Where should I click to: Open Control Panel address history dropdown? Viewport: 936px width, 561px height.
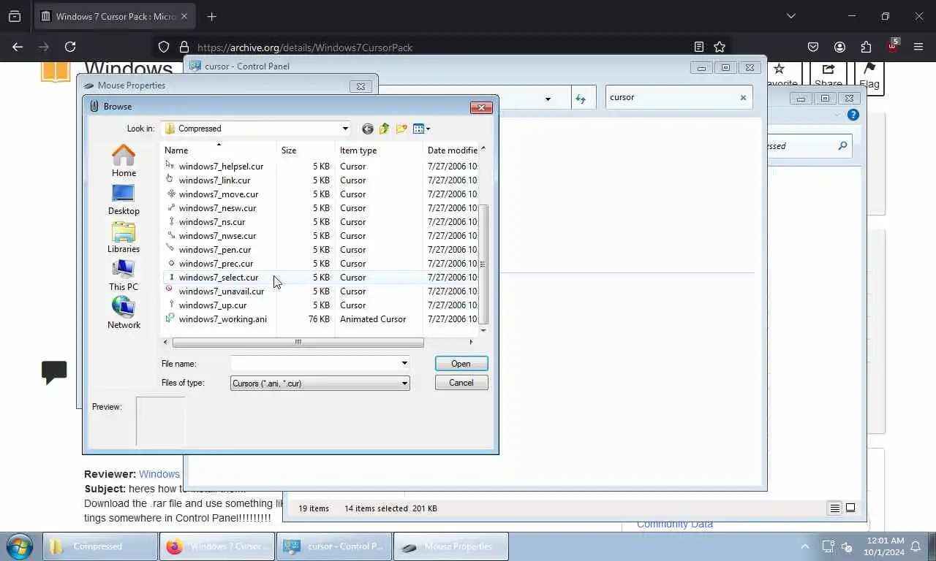[548, 99]
